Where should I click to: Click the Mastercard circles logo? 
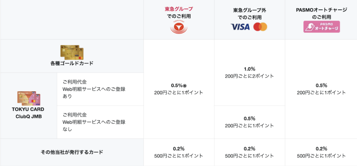click(x=260, y=27)
